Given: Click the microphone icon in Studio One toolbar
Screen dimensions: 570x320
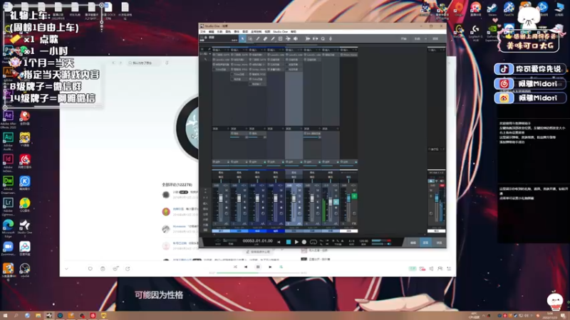Looking at the screenshot, I should 331,39.
